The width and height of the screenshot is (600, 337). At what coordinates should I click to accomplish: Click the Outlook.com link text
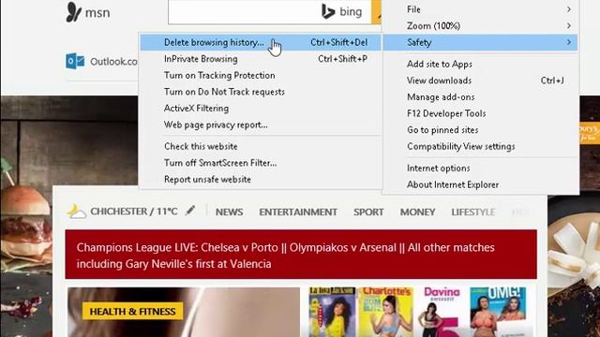pos(113,62)
